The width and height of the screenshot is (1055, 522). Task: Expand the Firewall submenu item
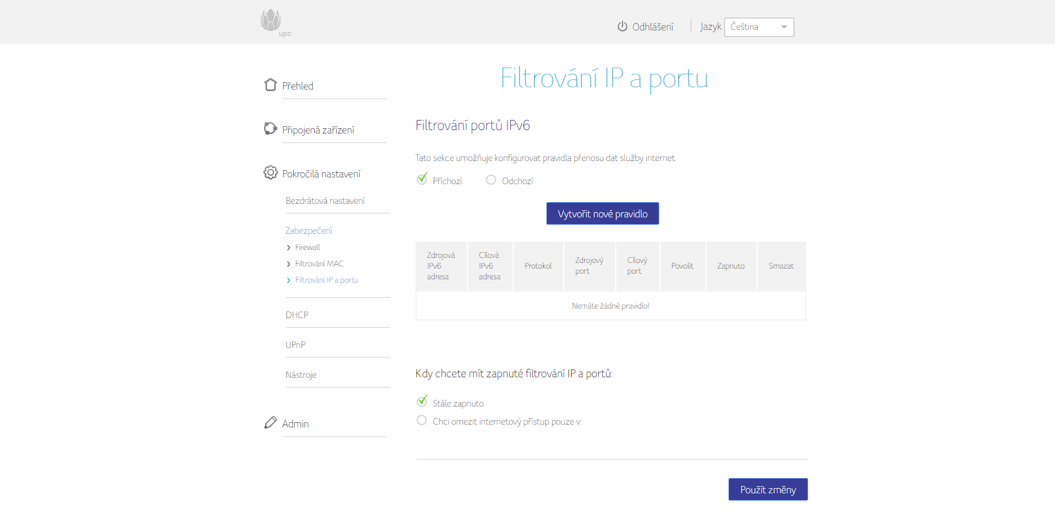(307, 247)
